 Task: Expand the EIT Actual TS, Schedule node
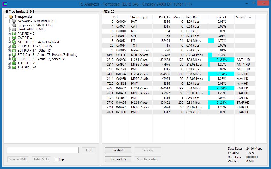pos(10,59)
